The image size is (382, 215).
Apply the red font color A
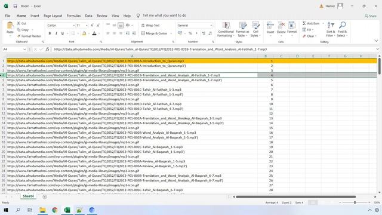pos(94,33)
